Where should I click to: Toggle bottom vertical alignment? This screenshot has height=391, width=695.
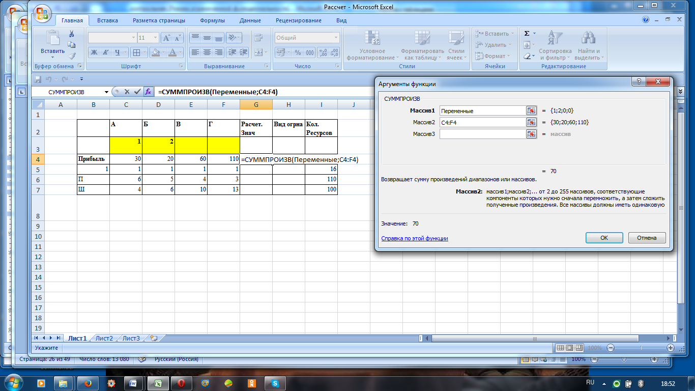pos(219,38)
